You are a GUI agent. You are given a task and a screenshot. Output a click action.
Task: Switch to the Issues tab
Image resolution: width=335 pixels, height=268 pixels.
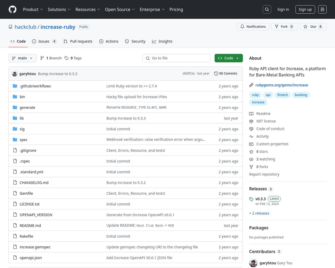[44, 42]
